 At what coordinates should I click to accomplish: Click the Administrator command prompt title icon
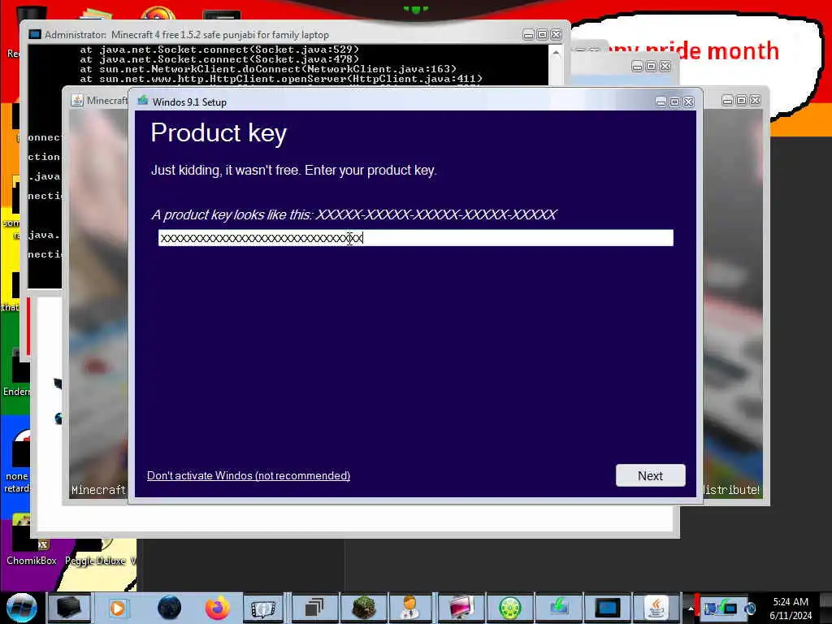[35, 34]
